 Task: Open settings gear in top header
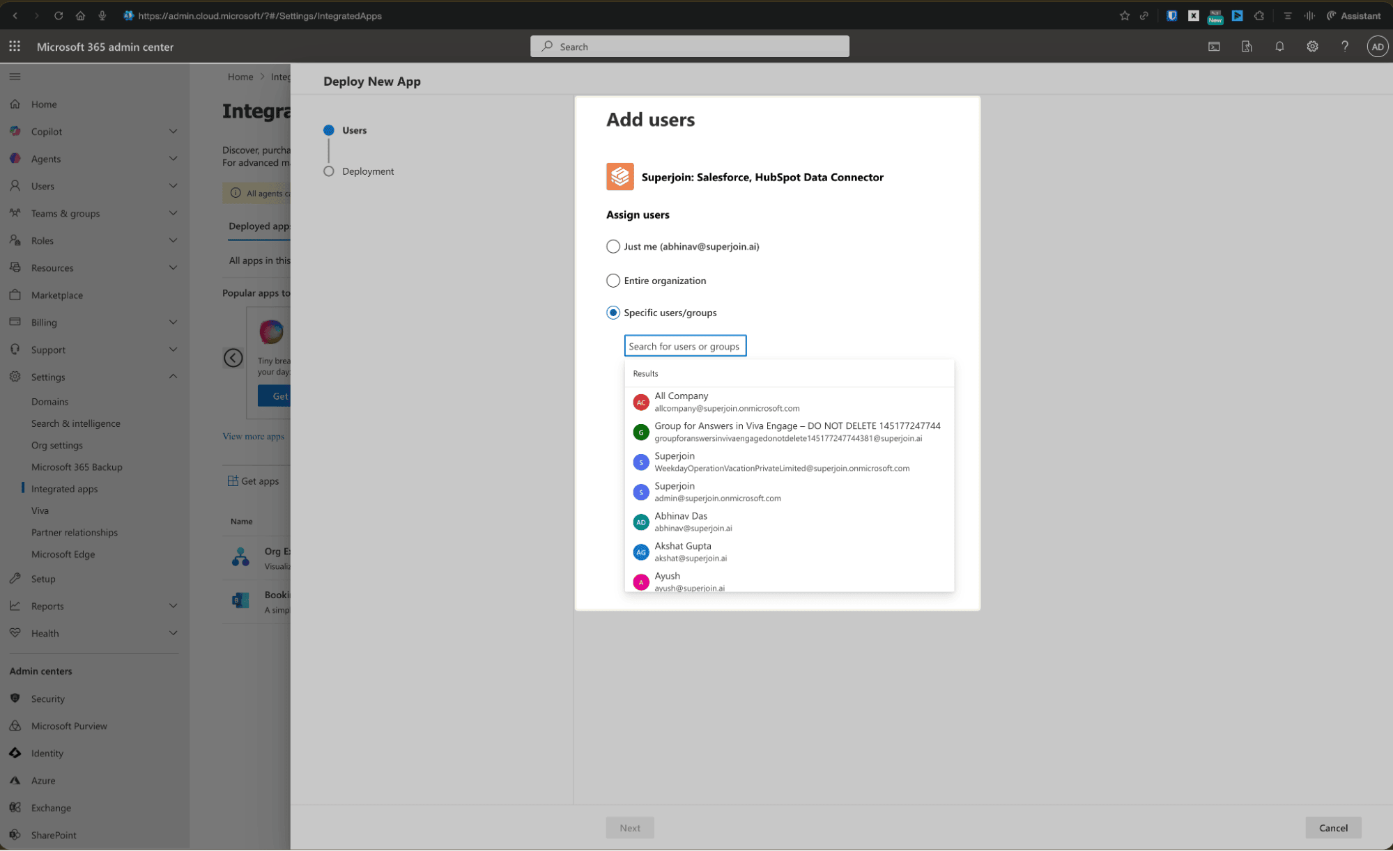tap(1312, 47)
